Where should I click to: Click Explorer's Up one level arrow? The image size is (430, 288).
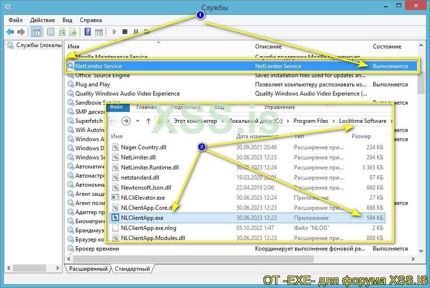(x=148, y=121)
